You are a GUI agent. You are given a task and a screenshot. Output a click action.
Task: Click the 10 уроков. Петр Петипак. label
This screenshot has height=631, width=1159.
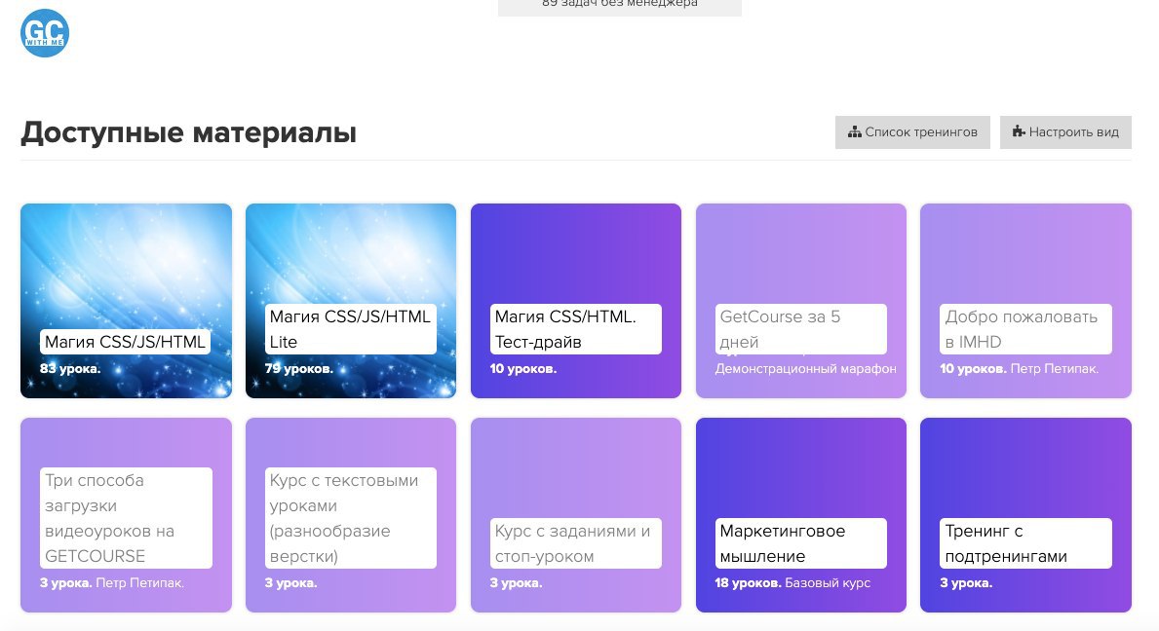pos(1020,369)
